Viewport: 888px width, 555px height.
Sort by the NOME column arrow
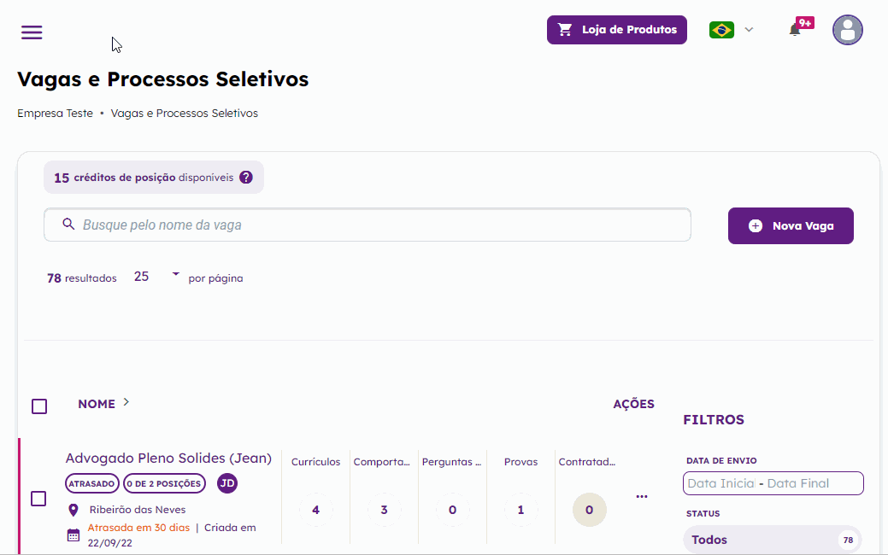126,401
